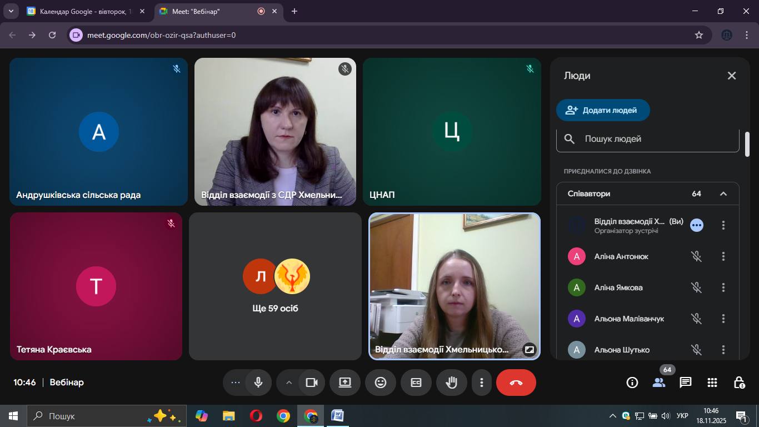The width and height of the screenshot is (759, 427).
Task: Open more options menu for Аліна Антонюк
Action: click(x=723, y=256)
